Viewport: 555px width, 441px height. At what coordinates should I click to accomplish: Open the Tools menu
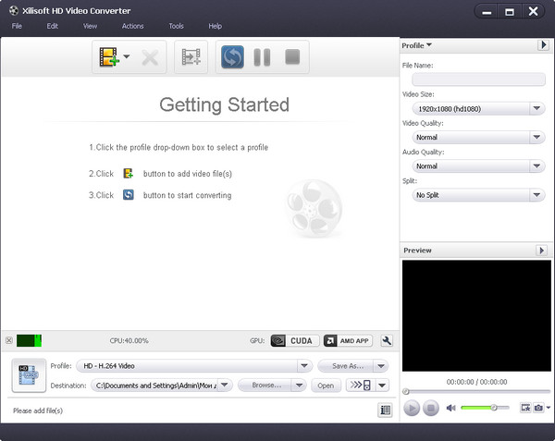(176, 26)
